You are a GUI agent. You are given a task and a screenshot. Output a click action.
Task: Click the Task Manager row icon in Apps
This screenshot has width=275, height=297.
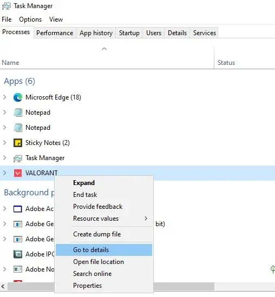click(x=18, y=158)
